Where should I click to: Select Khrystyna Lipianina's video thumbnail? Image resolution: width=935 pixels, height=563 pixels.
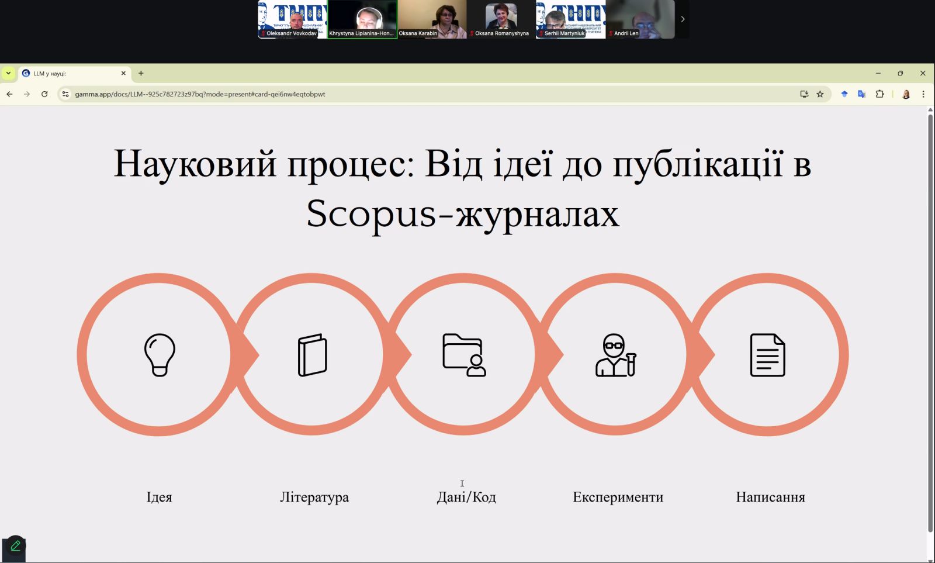pos(363,18)
